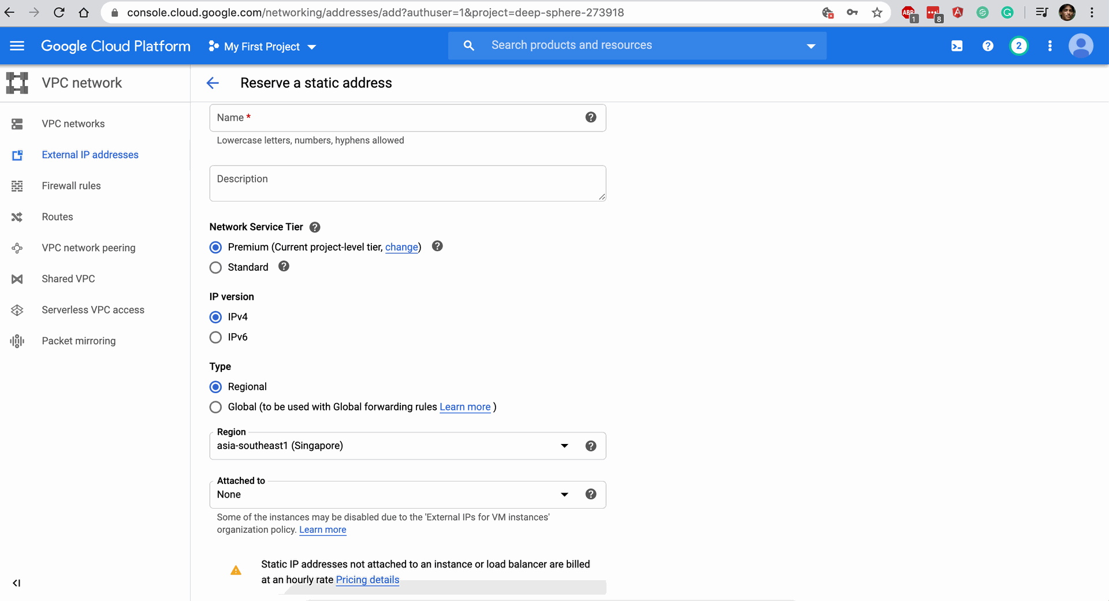This screenshot has height=601, width=1109.
Task: Open Chrome three-dot menu
Action: click(1092, 13)
